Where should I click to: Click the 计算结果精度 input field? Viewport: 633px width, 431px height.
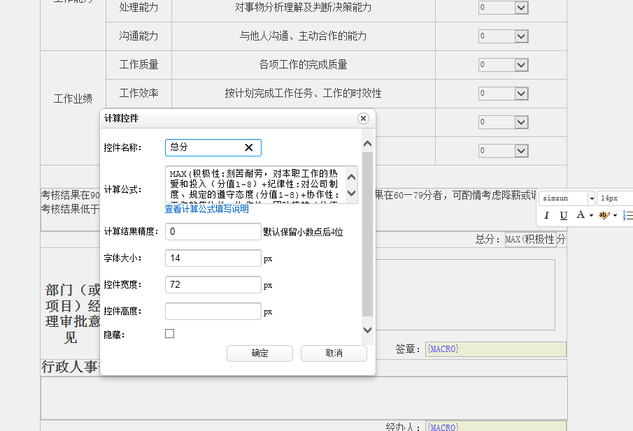tap(213, 231)
